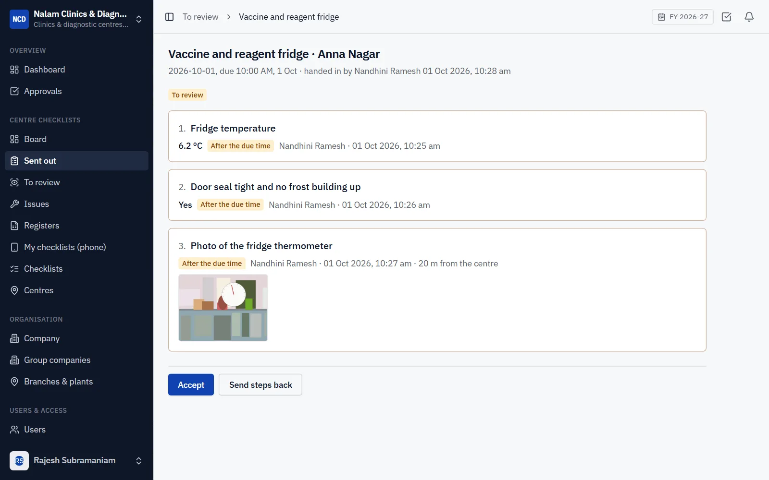The height and width of the screenshot is (480, 769).
Task: Open Group companies in the sidebar
Action: (x=76, y=360)
